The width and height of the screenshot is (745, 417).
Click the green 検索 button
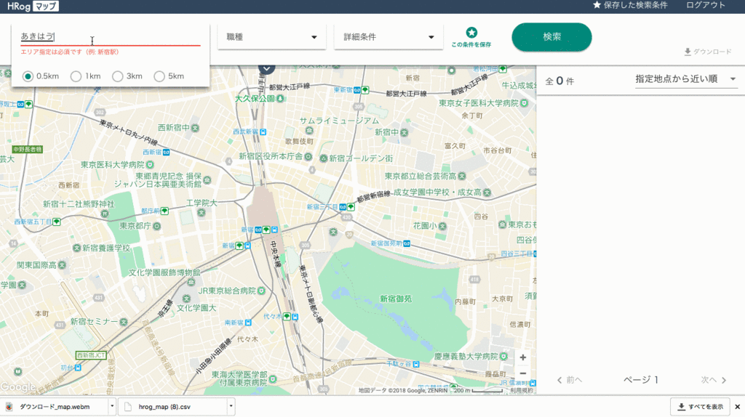tap(551, 37)
